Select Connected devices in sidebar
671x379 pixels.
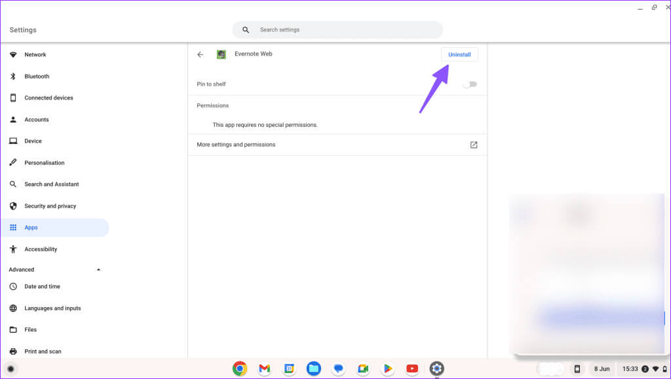(x=48, y=98)
